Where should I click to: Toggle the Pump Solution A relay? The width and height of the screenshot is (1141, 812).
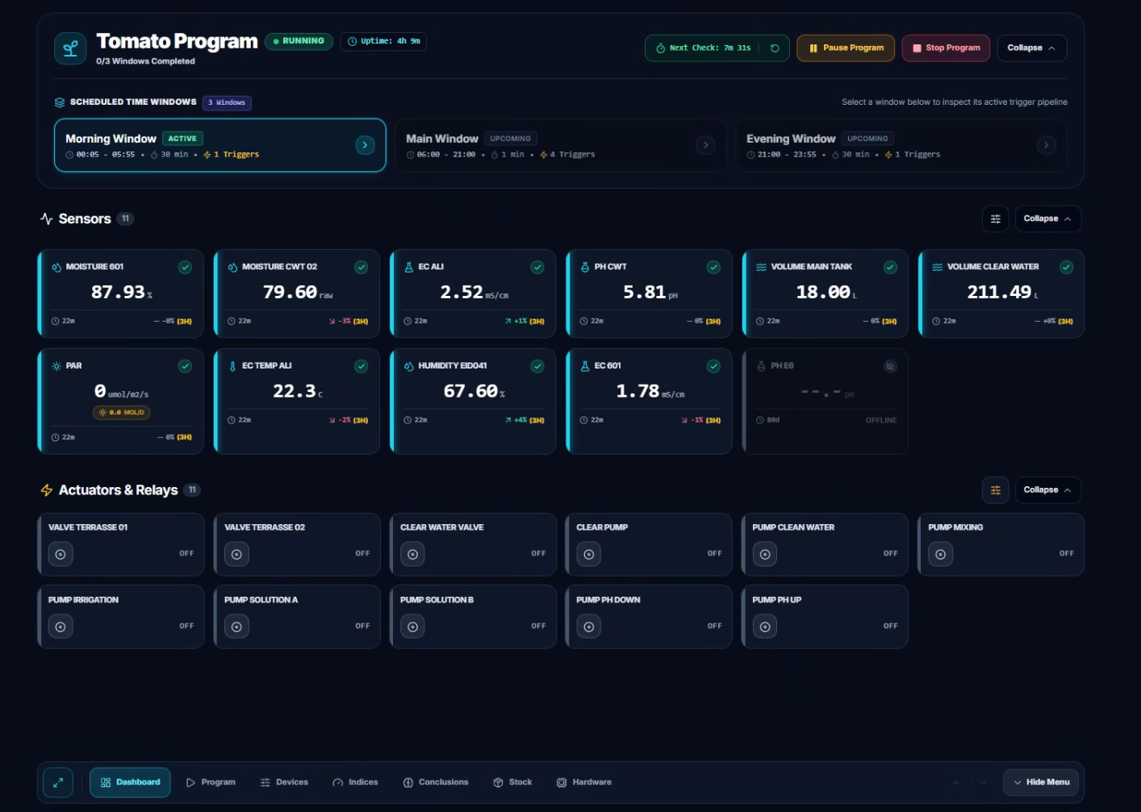coord(236,627)
